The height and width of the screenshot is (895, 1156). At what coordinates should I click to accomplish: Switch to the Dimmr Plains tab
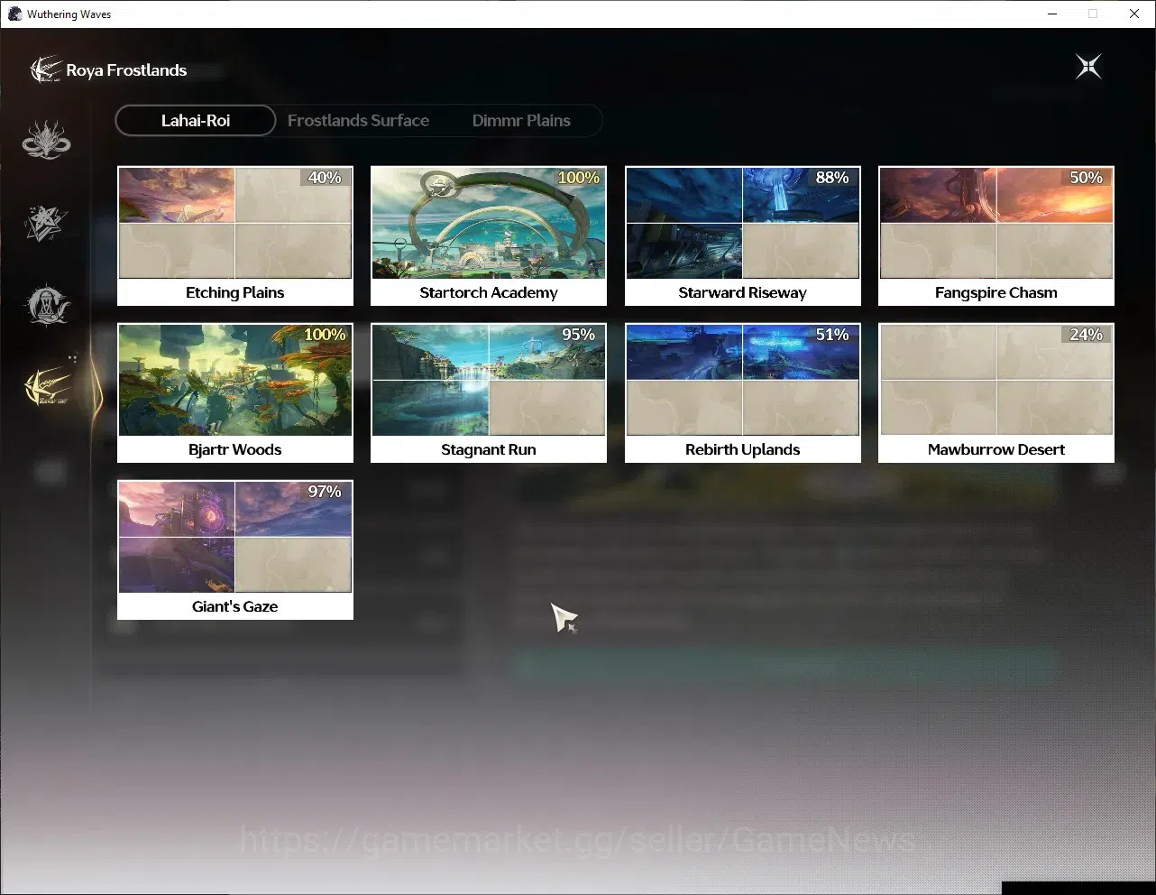tap(521, 120)
